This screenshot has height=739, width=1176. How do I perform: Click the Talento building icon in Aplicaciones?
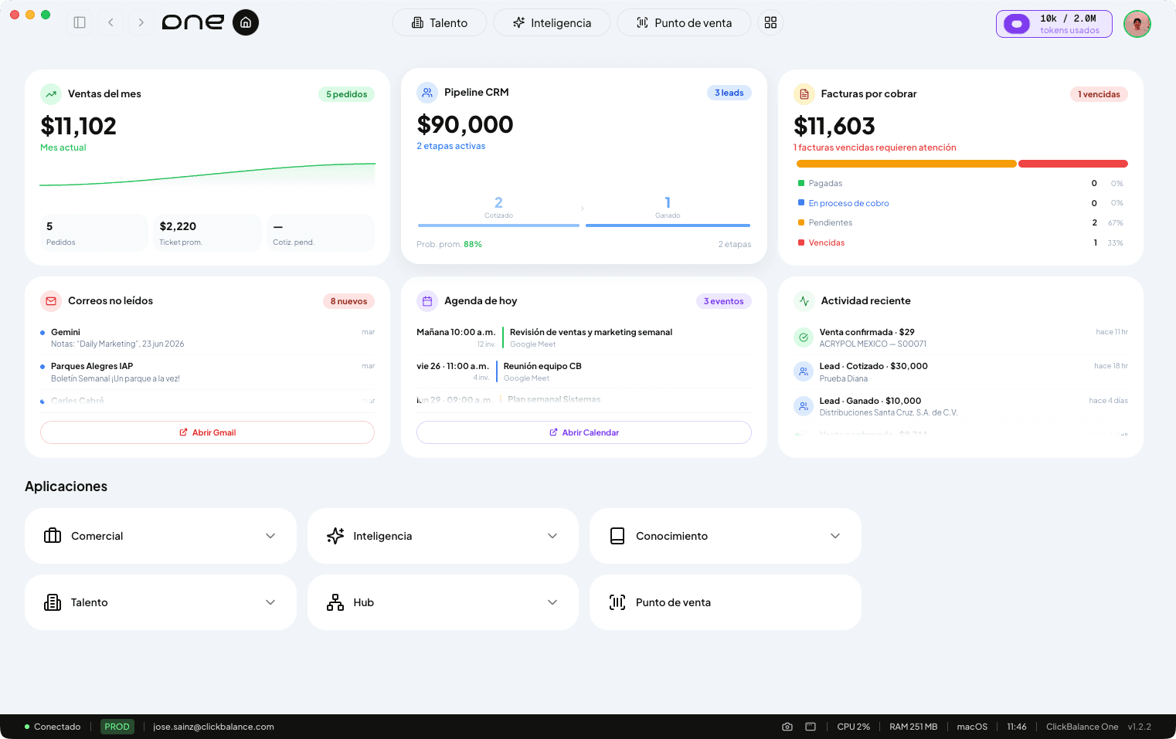pos(53,602)
